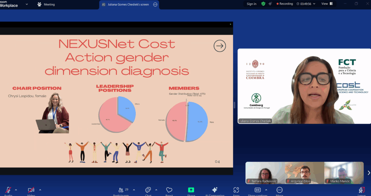Click the React heart icon
The image size is (371, 196).
(x=169, y=190)
